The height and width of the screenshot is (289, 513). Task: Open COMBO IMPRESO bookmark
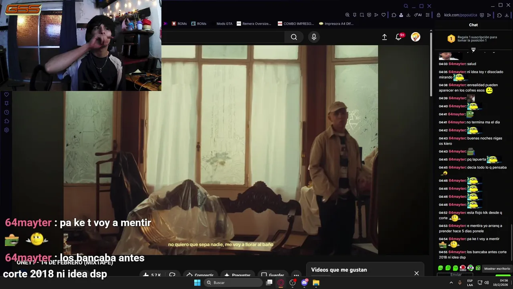click(296, 24)
